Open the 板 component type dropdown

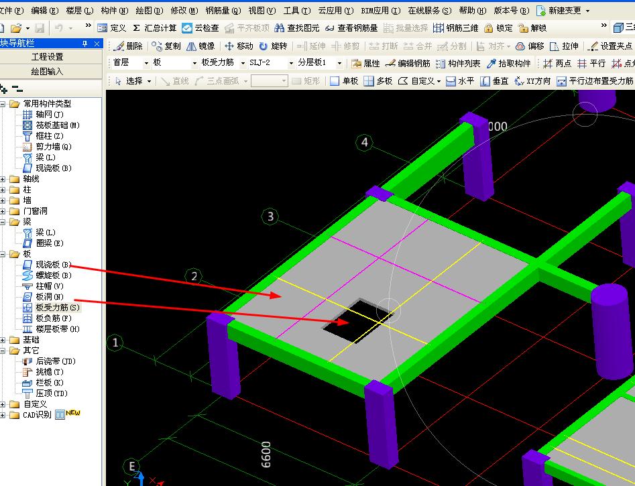(x=194, y=63)
